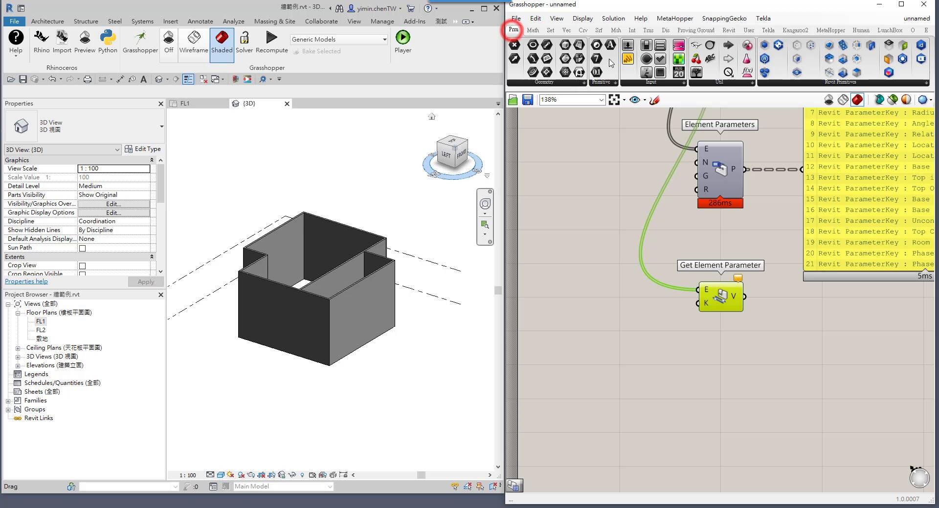This screenshot has height=508, width=939.
Task: Click the Import button in Rhinoceros panel
Action: click(x=62, y=42)
